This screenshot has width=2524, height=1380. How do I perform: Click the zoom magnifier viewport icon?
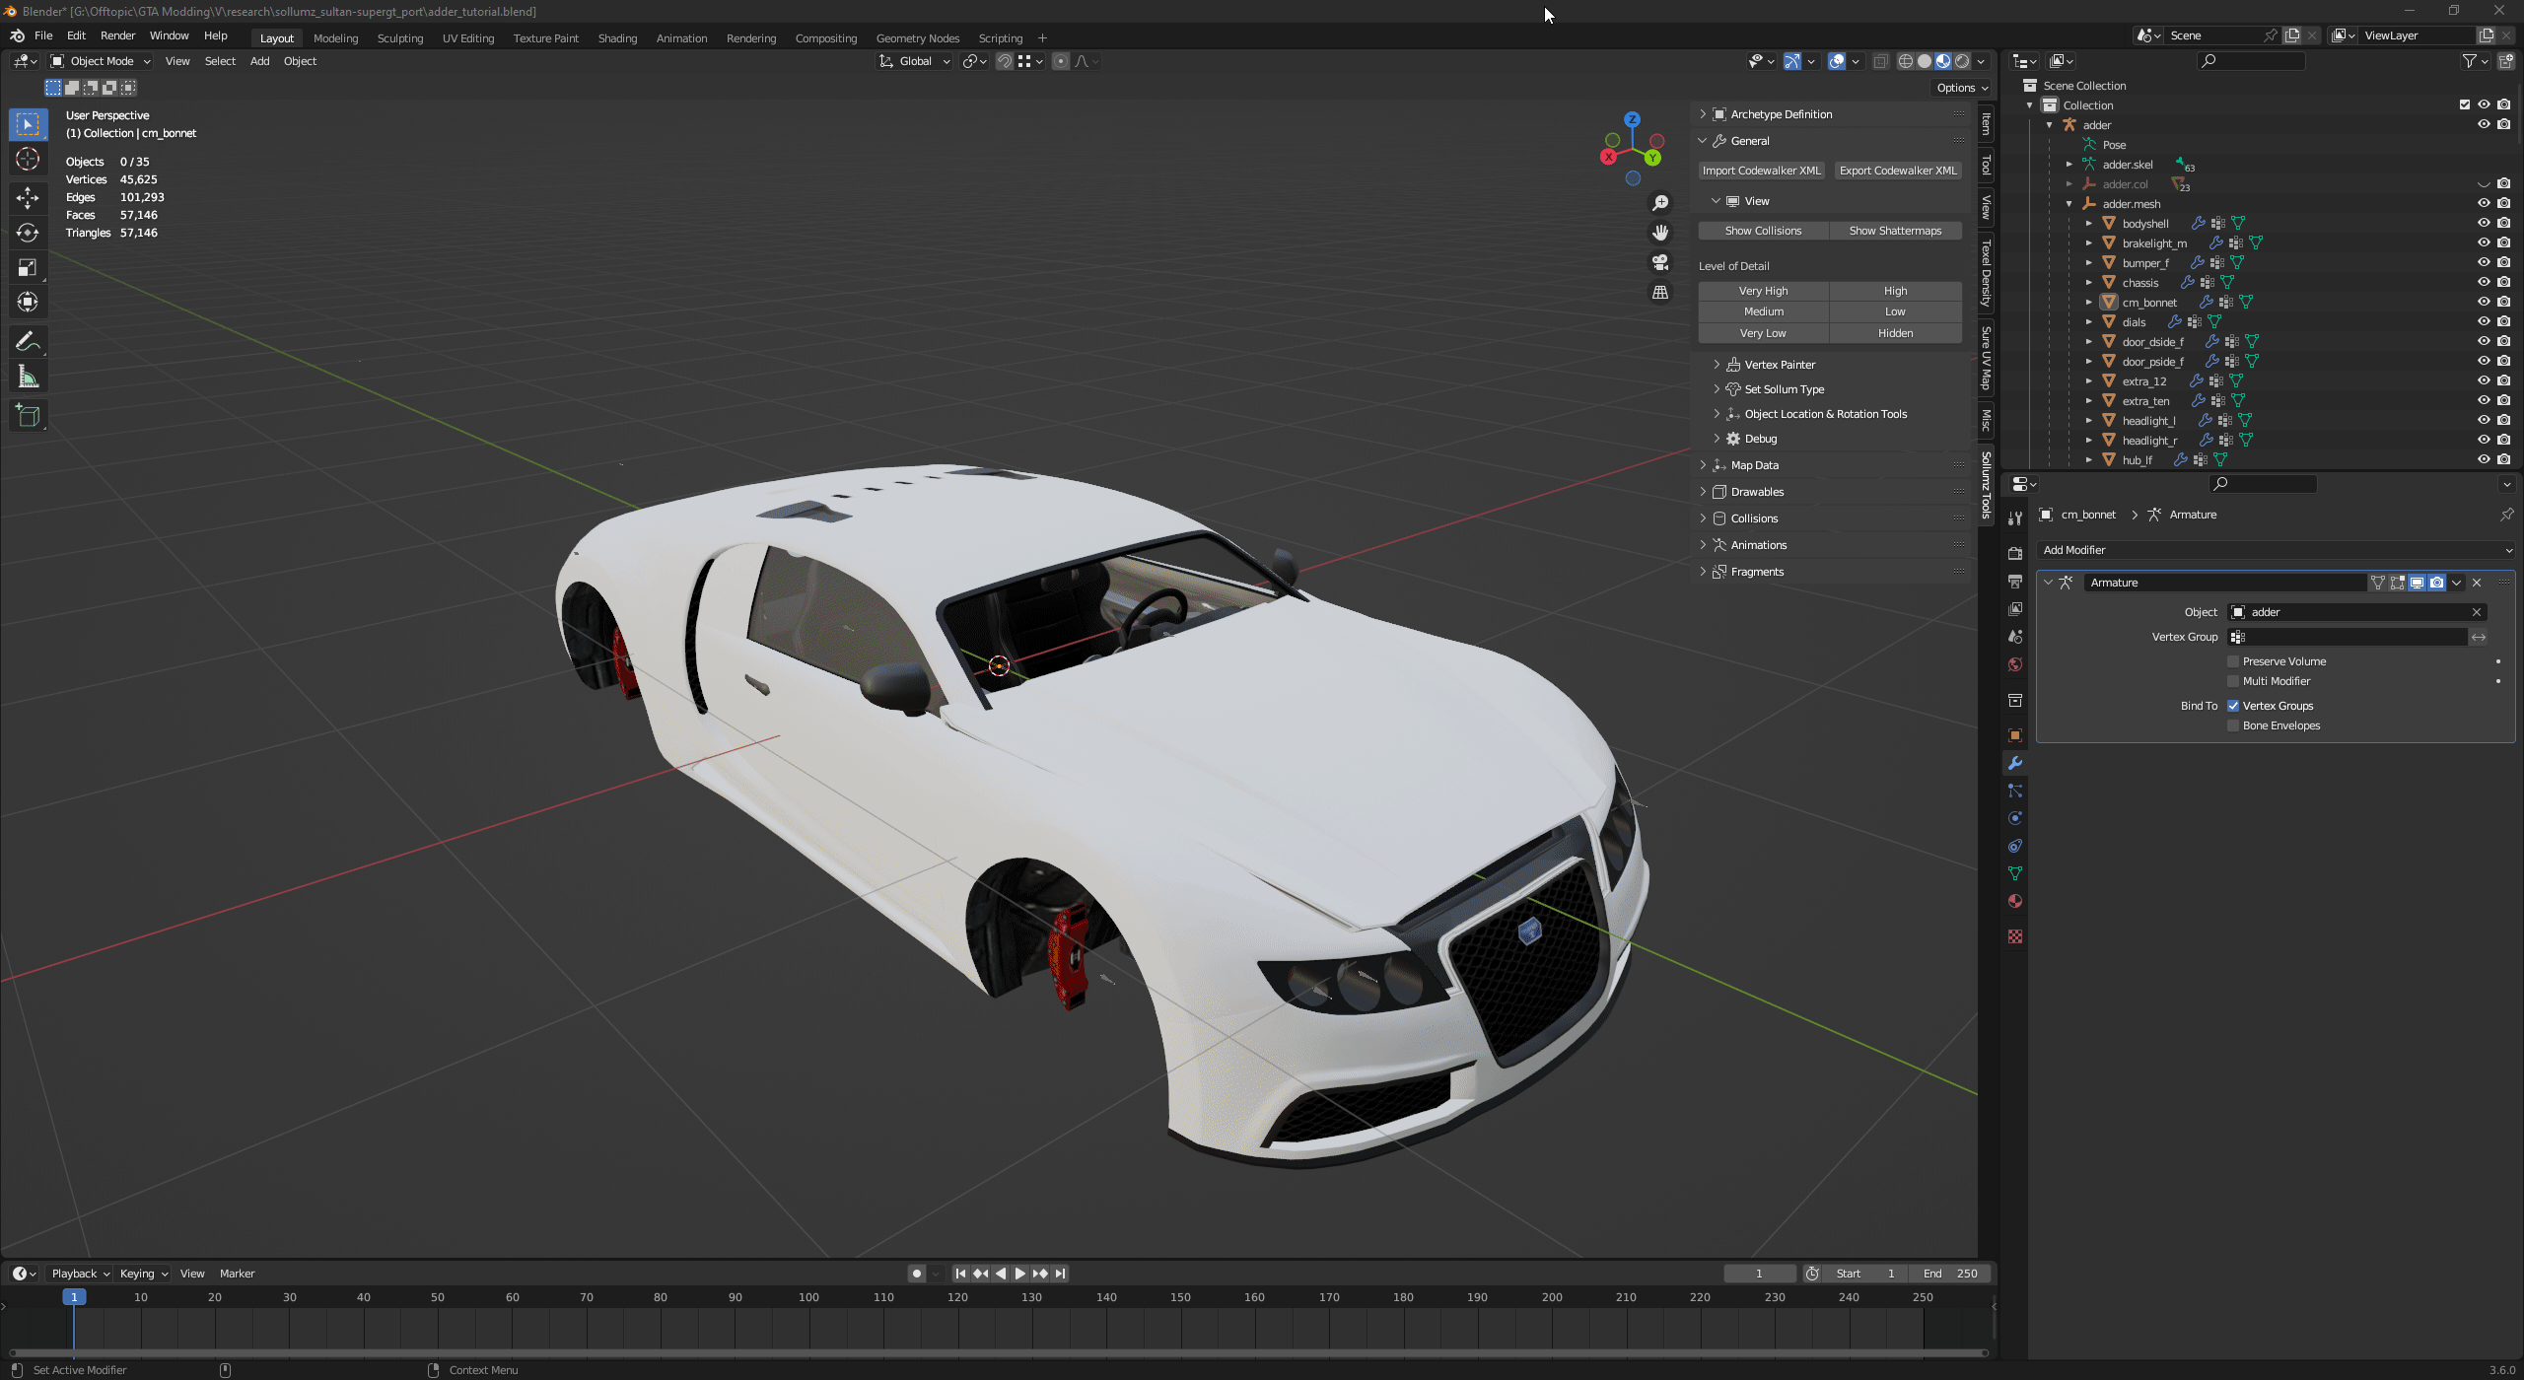(1660, 202)
